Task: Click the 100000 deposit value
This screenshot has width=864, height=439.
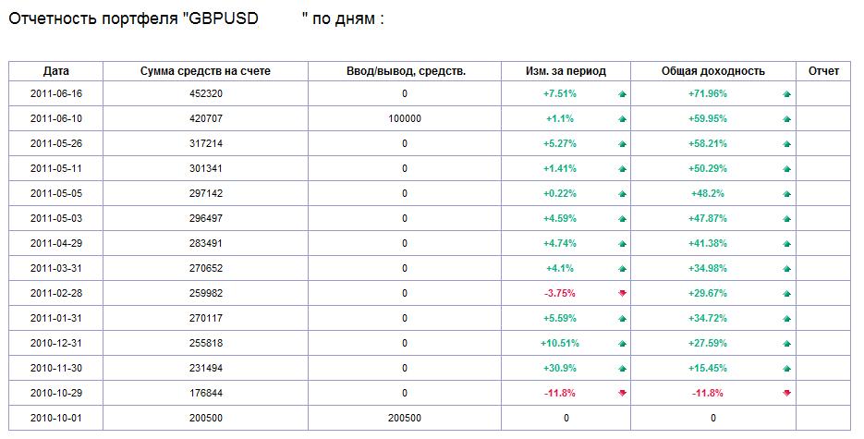Action: 405,118
